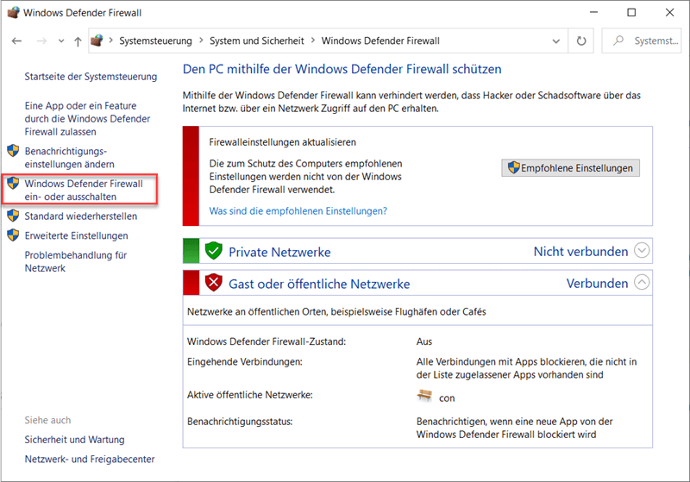The width and height of the screenshot is (690, 482).
Task: Open Erweiterte Einstellungen
Action: 76,235
